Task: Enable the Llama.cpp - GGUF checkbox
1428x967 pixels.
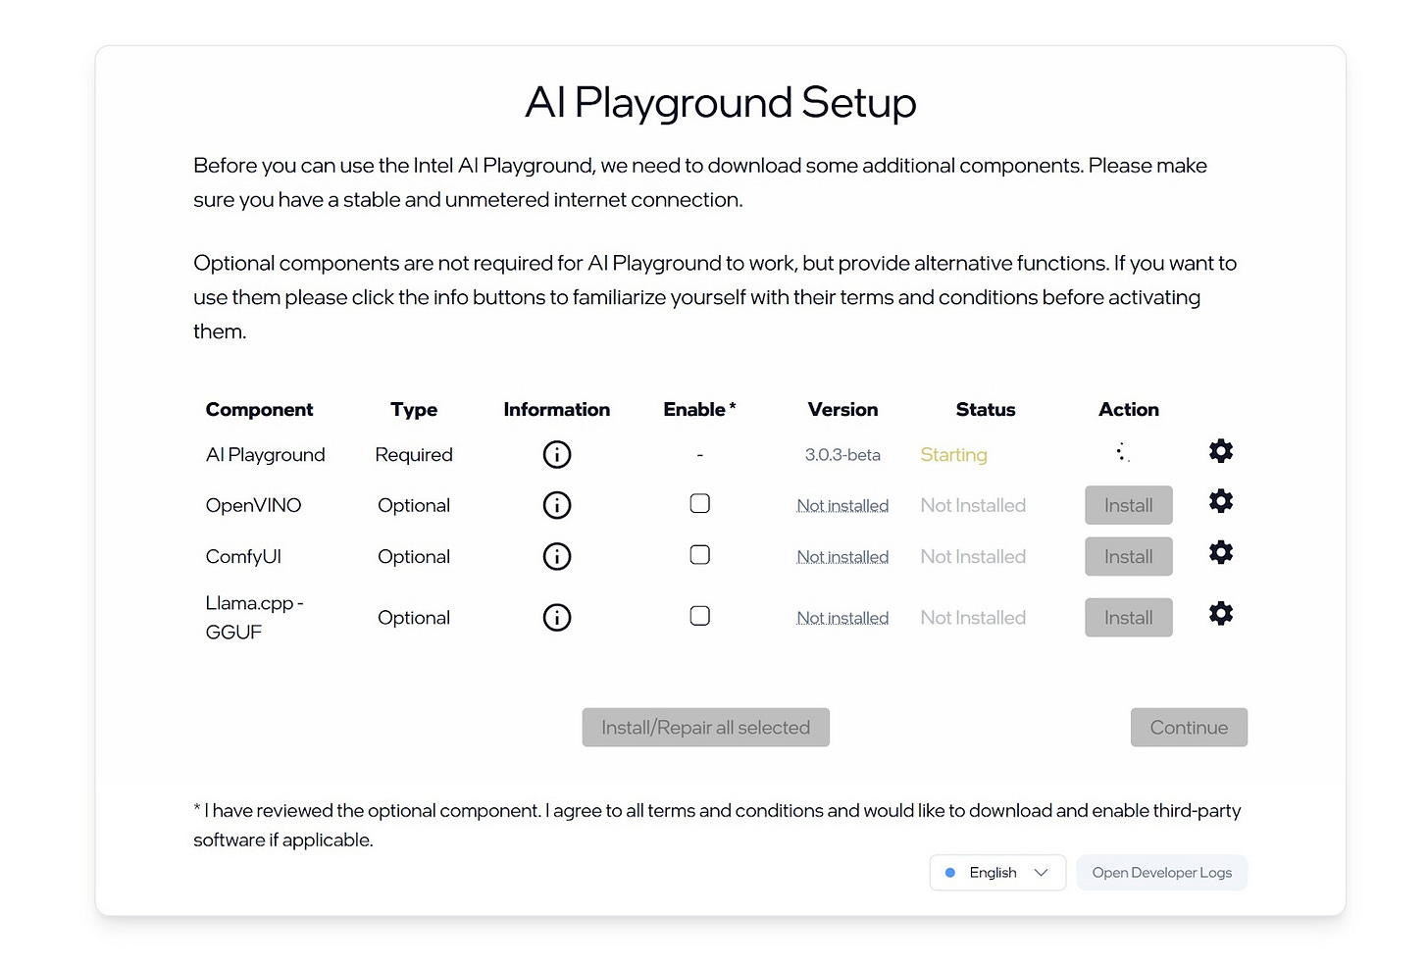Action: [700, 616]
